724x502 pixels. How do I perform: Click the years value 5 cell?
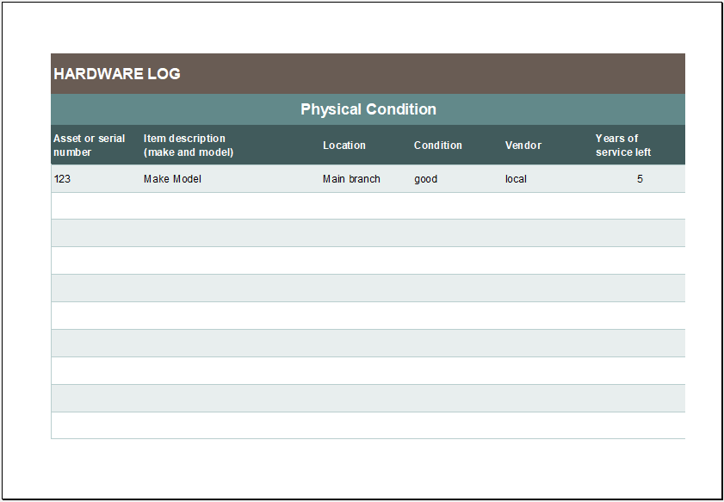coord(639,179)
